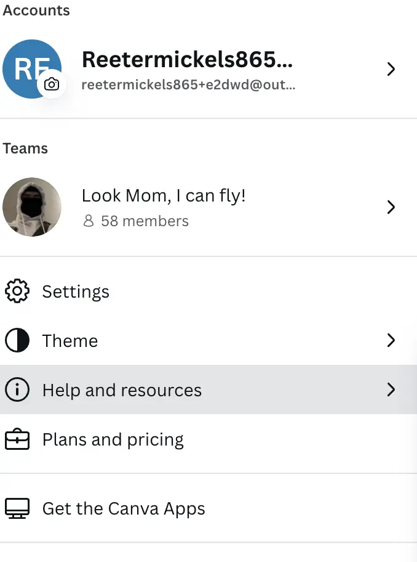Select the Theme menu entry text
Image resolution: width=417 pixels, height=562 pixels.
pos(70,341)
